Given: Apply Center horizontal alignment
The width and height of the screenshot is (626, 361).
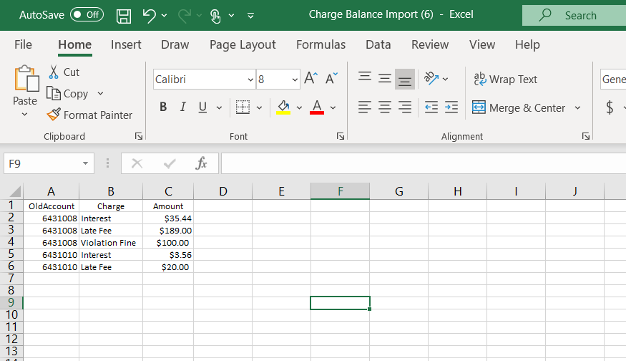Looking at the screenshot, I should (385, 107).
